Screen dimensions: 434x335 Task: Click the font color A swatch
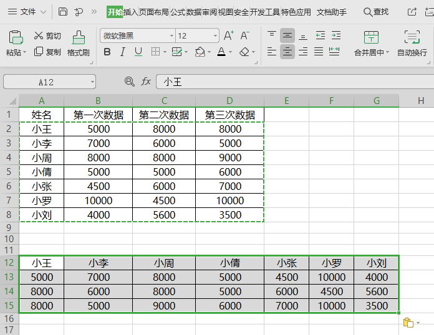point(221,52)
